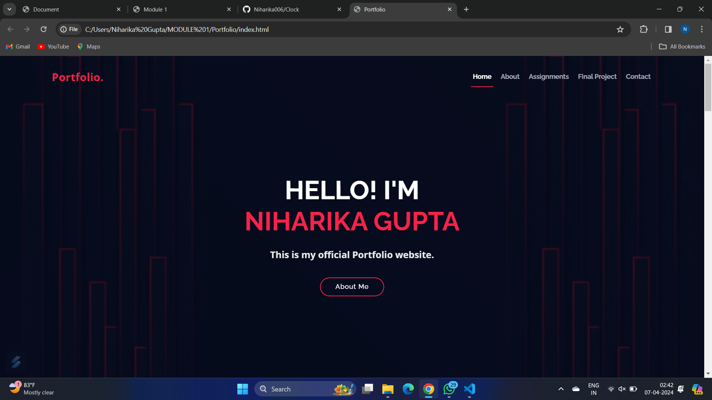Open the Chrome profile avatar N
The image size is (712, 400).
pyautogui.click(x=685, y=29)
